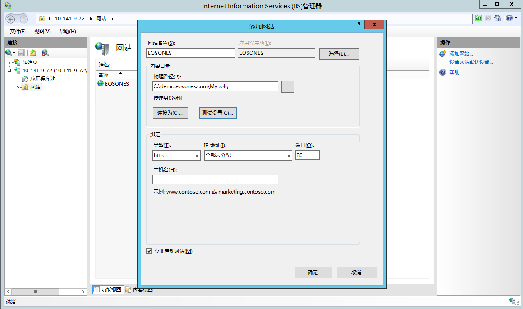Open IIS help via blue question mark icon
This screenshot has width=523, height=309.
point(508,17)
